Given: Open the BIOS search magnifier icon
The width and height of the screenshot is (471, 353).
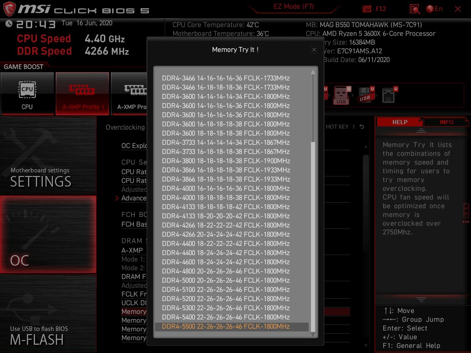Looking at the screenshot, I should tap(414, 9).
